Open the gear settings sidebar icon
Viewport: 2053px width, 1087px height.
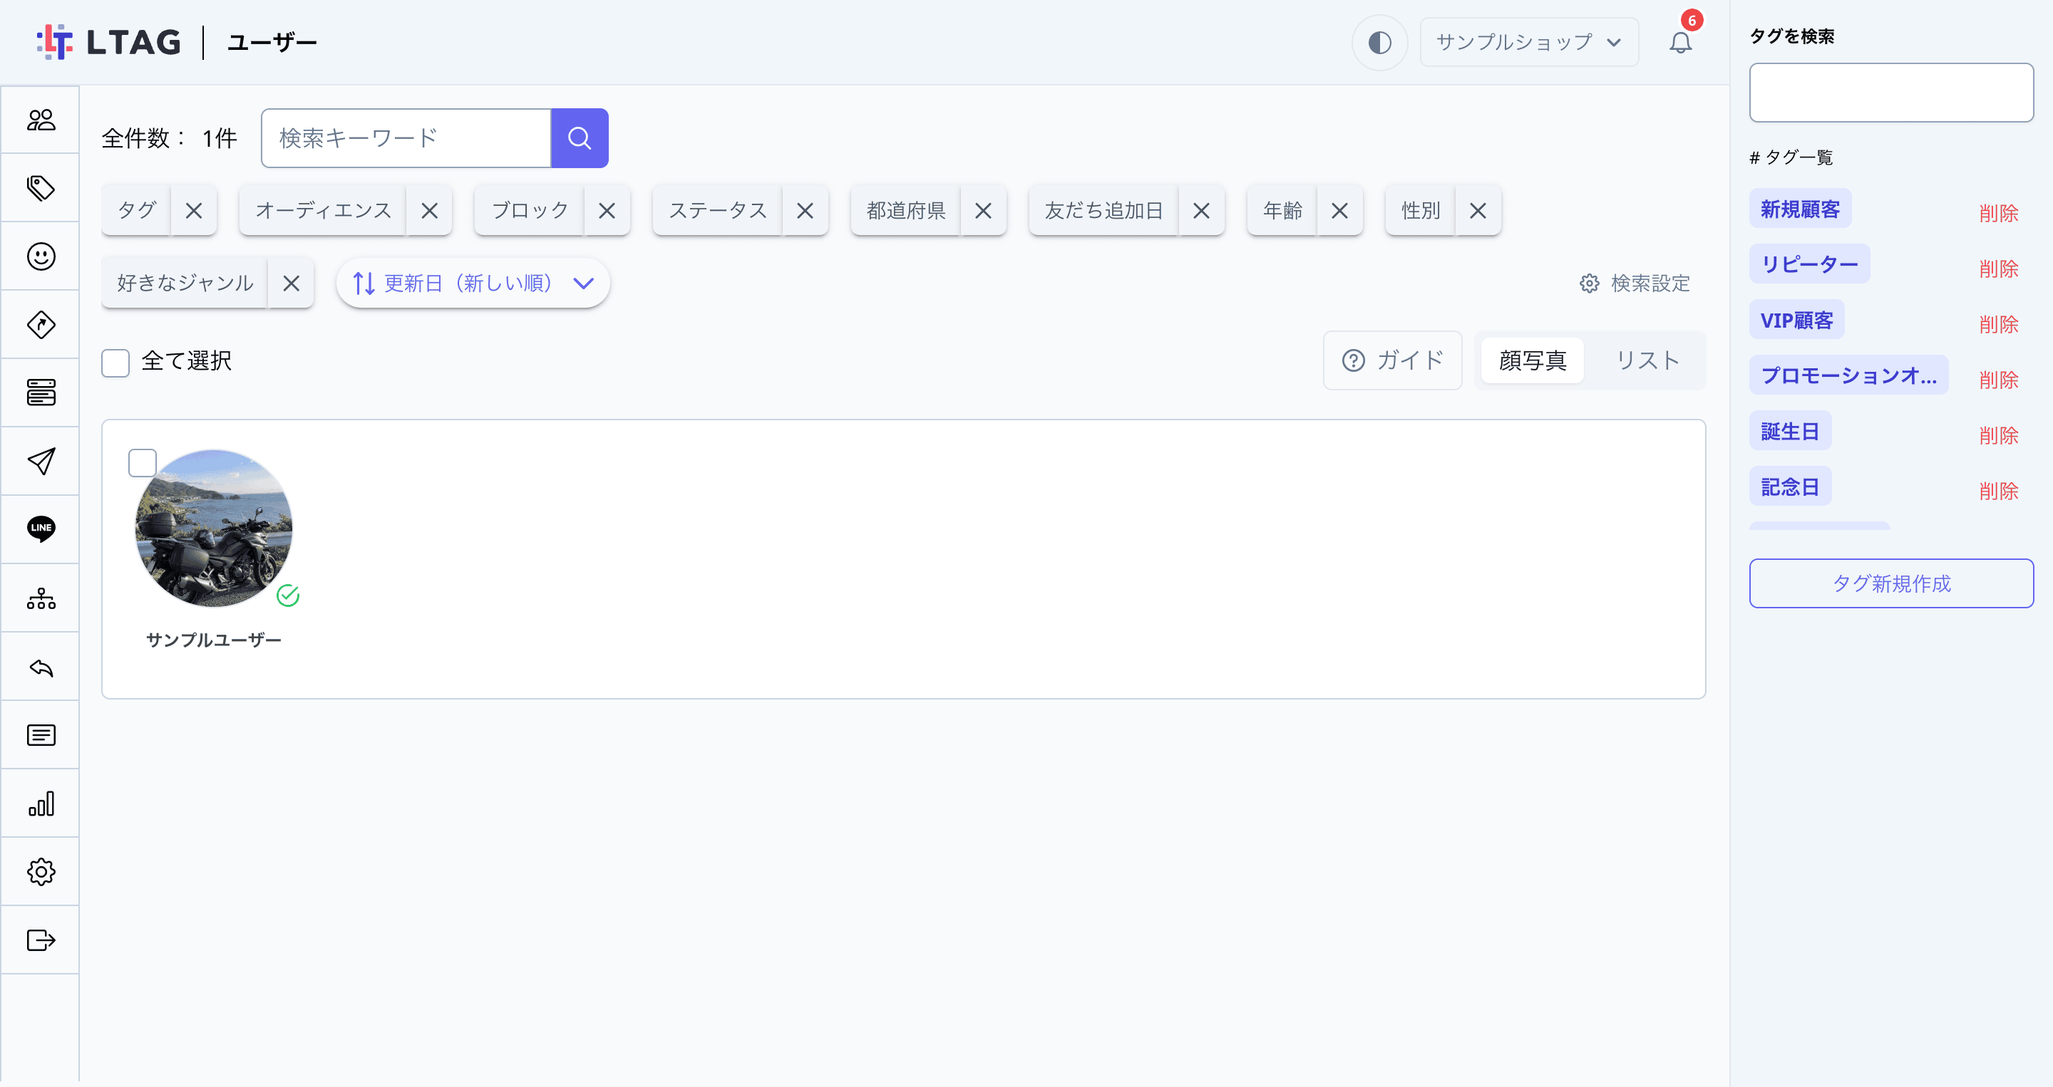coord(41,872)
